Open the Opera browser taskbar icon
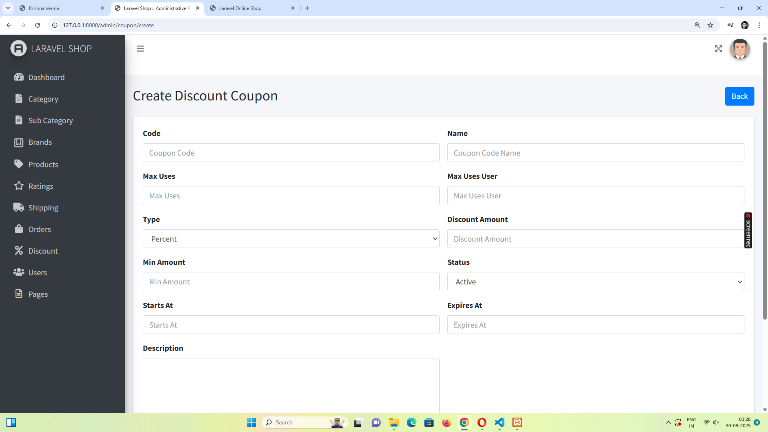Screen dimensions: 768x432 pyautogui.click(x=482, y=422)
